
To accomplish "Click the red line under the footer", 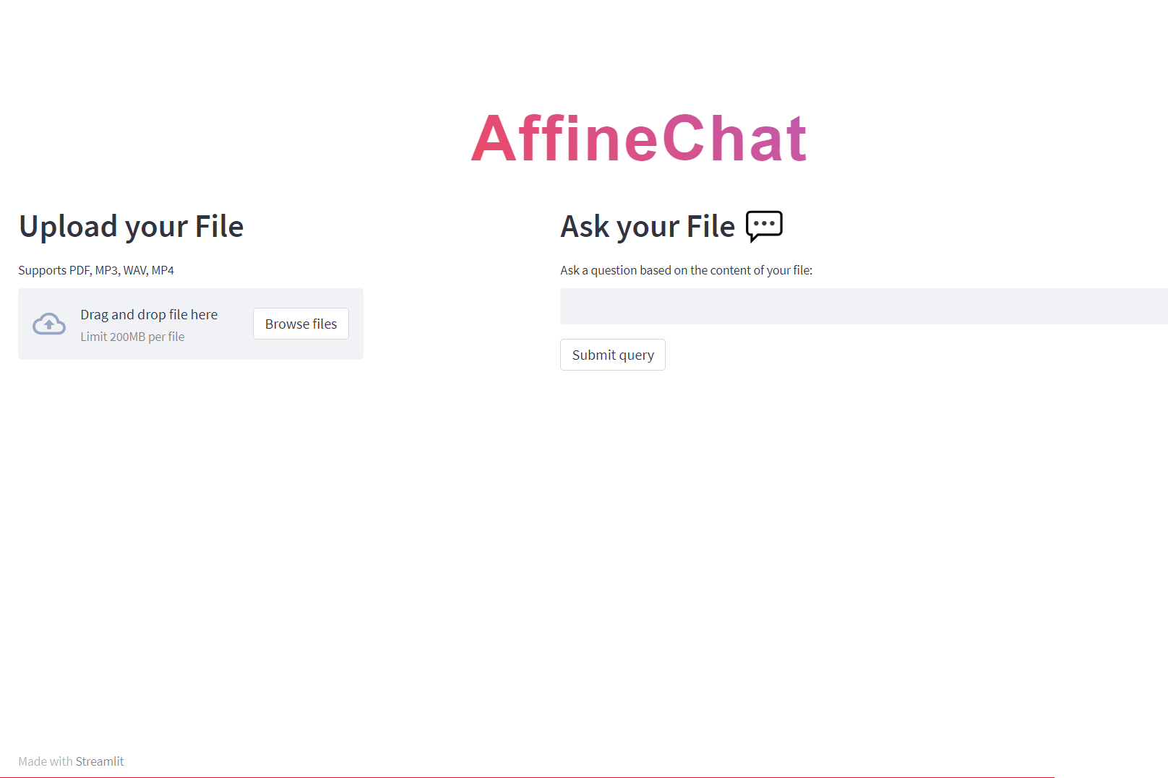I will click(527, 777).
